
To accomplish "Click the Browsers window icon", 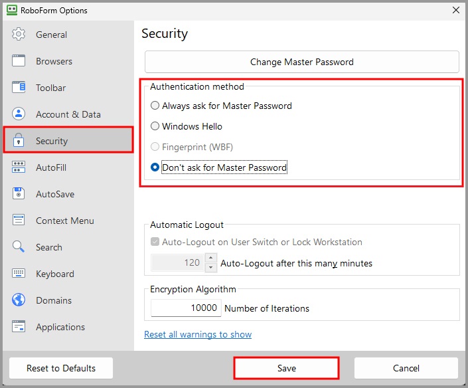I will pyautogui.click(x=19, y=60).
